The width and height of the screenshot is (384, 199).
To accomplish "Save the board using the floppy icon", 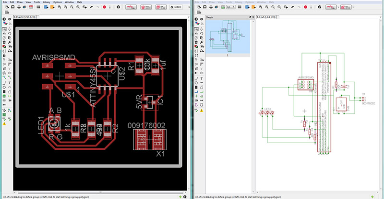I will (x=13, y=7).
